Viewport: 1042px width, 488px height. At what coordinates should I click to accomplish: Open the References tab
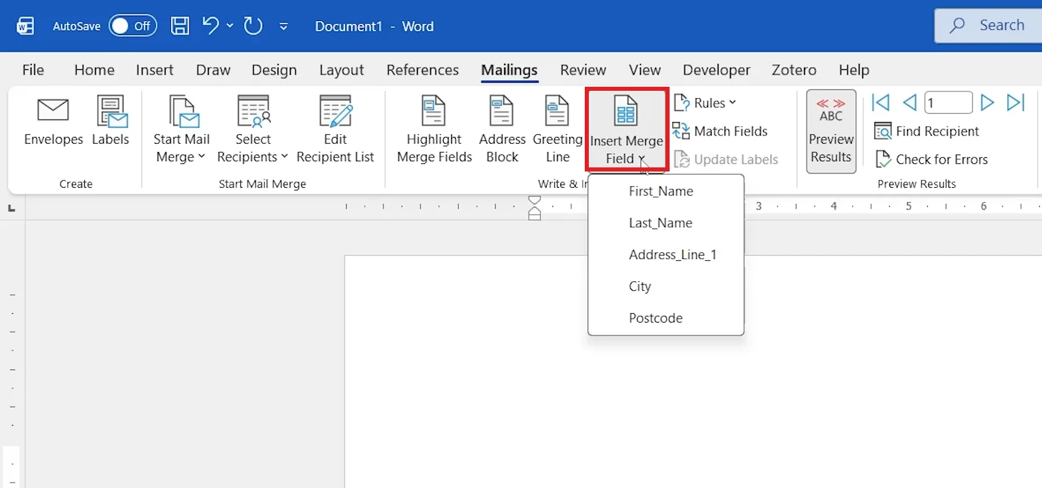[423, 70]
